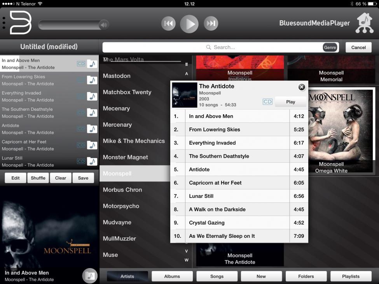Select track 7 Lunar Still in popup
This screenshot has width=379, height=284.
pyautogui.click(x=239, y=196)
